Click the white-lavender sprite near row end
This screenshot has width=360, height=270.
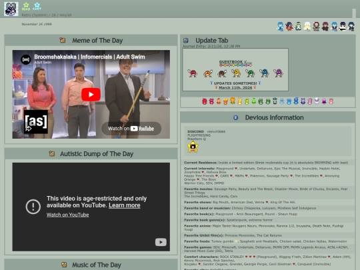317,101
